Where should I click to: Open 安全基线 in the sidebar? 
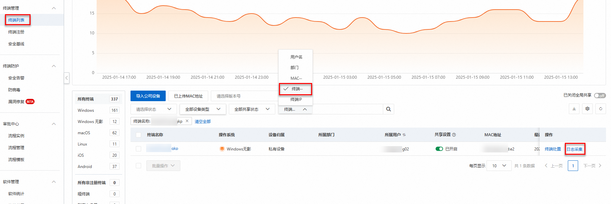coord(16,44)
